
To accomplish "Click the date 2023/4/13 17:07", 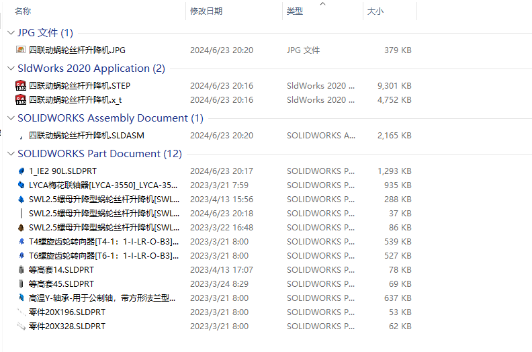I will pyautogui.click(x=222, y=270).
